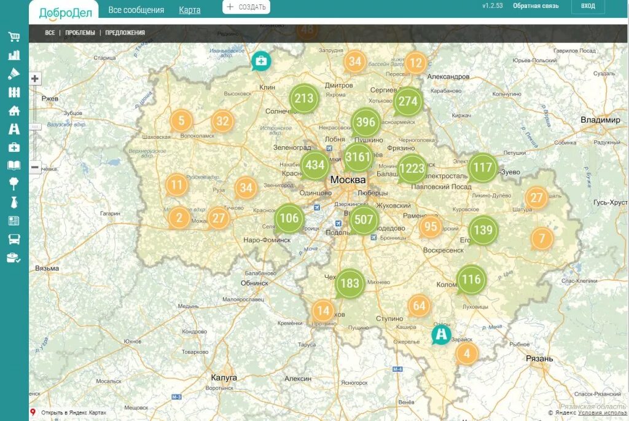
Task: Filter map by Проблемы
Action: point(80,33)
